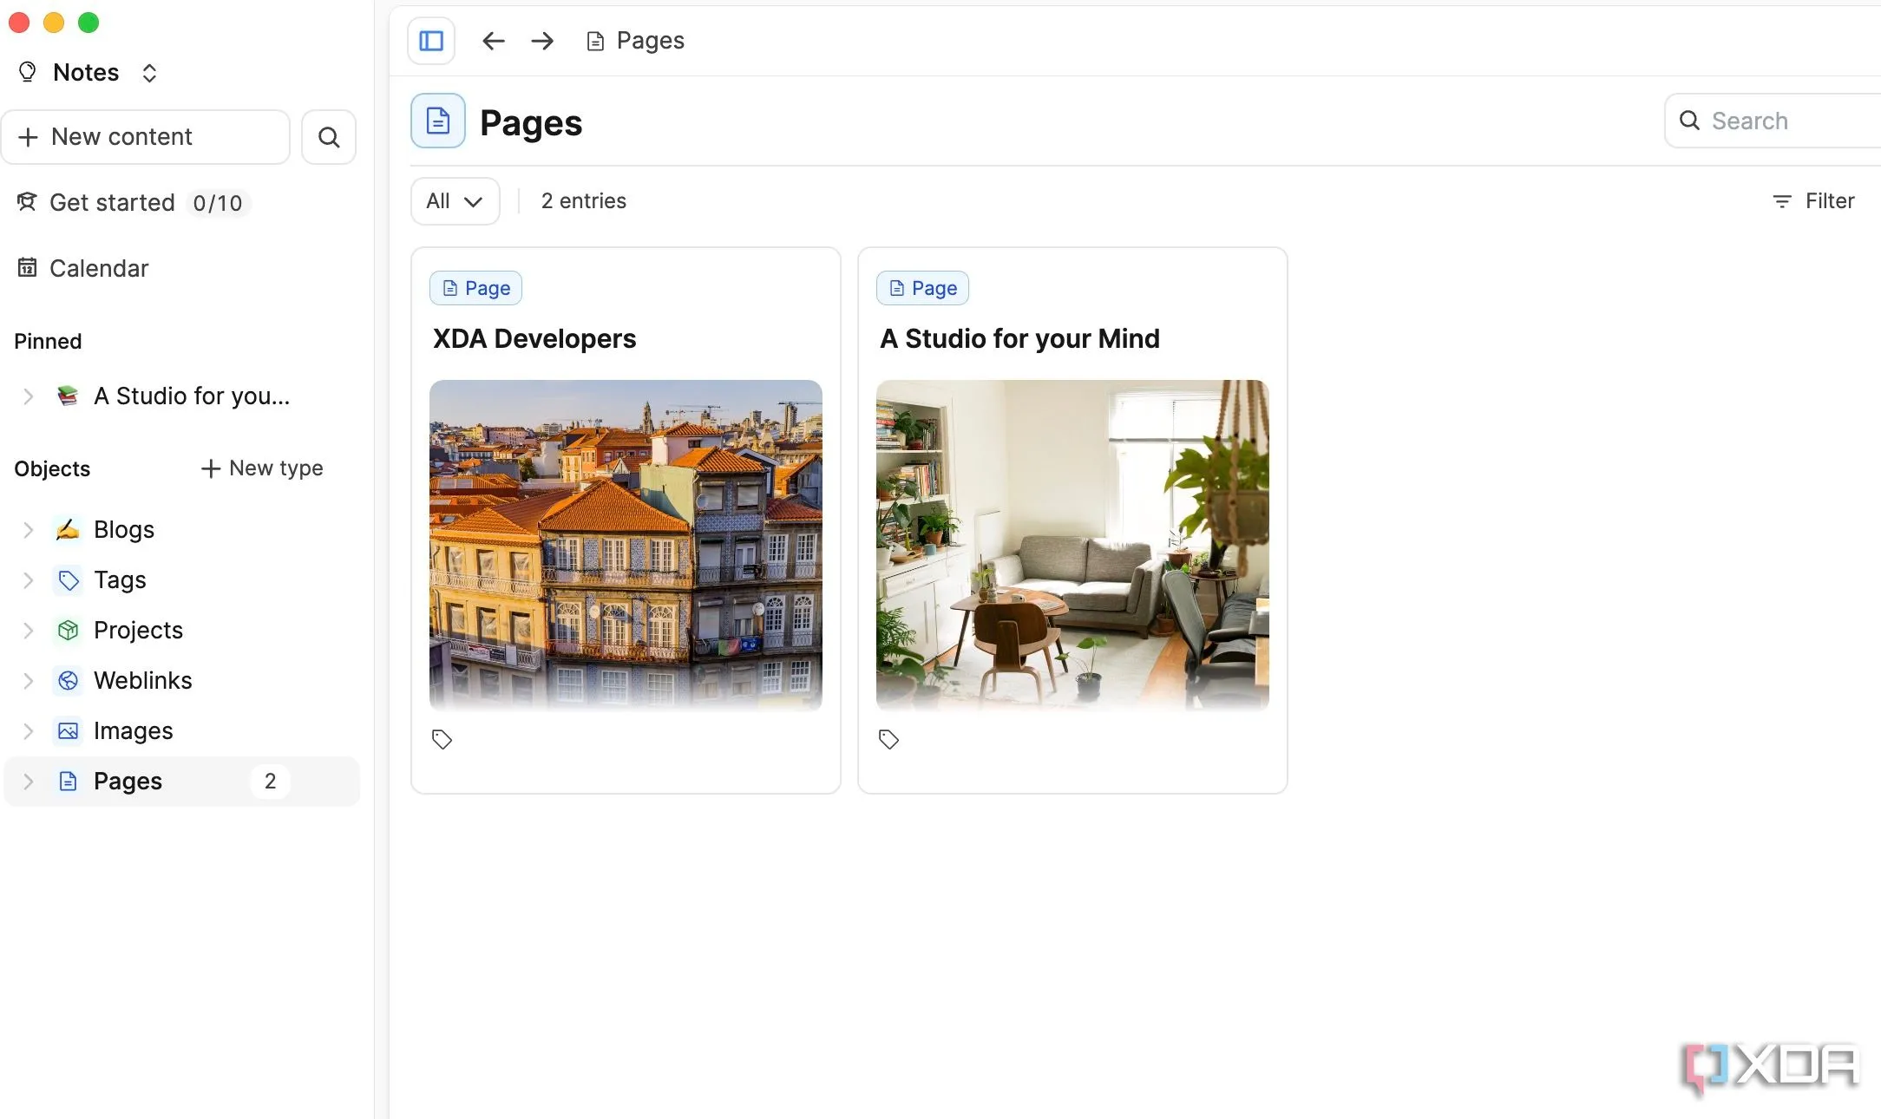The width and height of the screenshot is (1881, 1119).
Task: Click the Tags label icon
Action: (x=68, y=579)
